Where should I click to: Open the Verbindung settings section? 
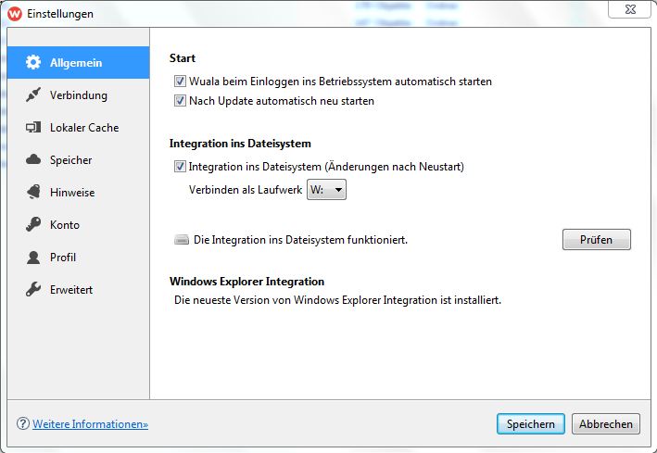[x=79, y=95]
